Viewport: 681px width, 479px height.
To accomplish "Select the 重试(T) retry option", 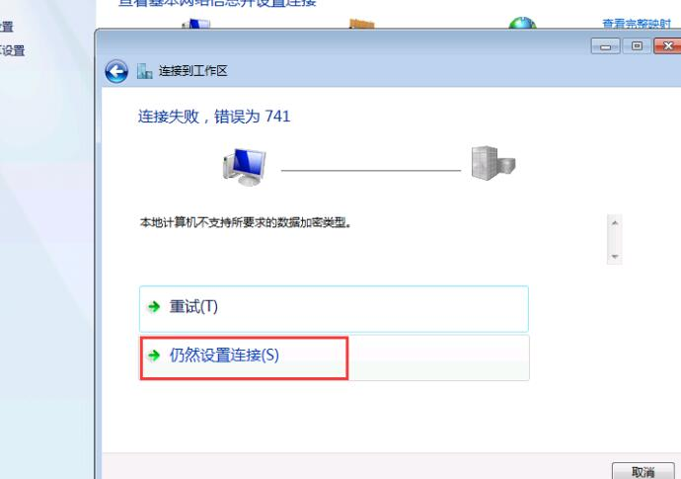I will coord(334,308).
